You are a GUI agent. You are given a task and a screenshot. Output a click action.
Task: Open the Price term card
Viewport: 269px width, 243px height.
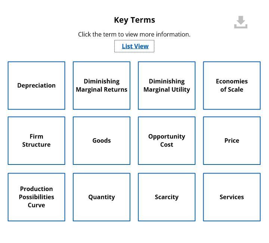[232, 141]
